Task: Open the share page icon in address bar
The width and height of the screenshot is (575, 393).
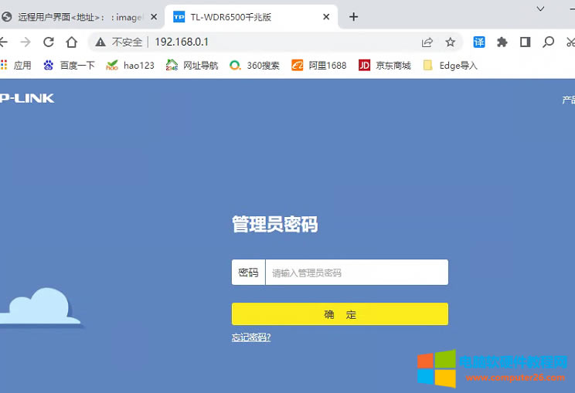Action: click(427, 42)
